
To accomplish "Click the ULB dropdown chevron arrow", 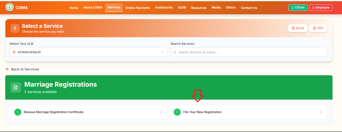I will (x=163, y=52).
